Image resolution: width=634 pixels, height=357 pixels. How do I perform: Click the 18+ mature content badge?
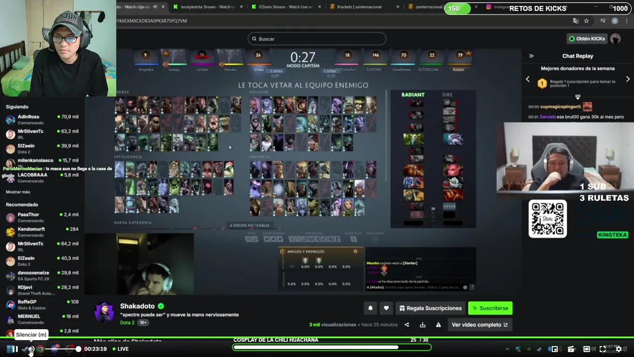click(143, 323)
